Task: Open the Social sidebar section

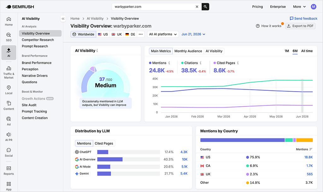Action: coord(9,153)
